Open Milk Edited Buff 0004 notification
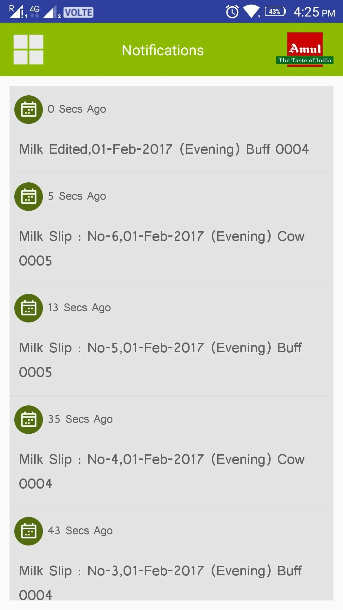 click(171, 129)
